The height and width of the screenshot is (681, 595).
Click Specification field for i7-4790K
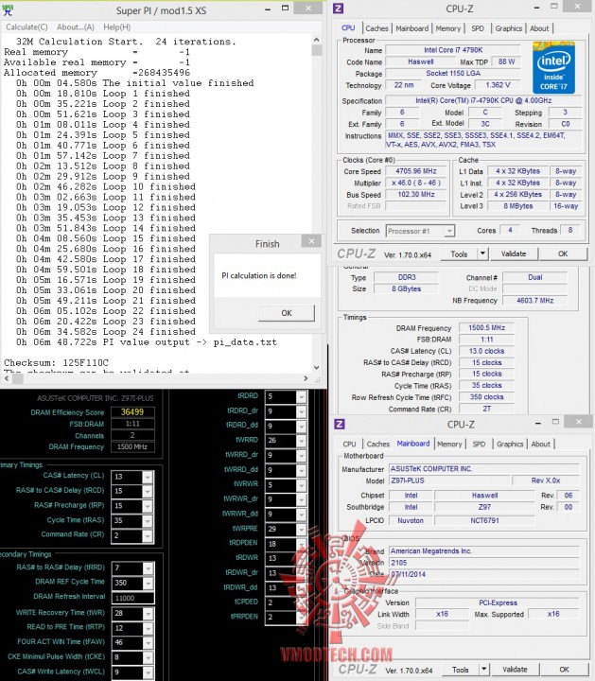click(x=483, y=100)
